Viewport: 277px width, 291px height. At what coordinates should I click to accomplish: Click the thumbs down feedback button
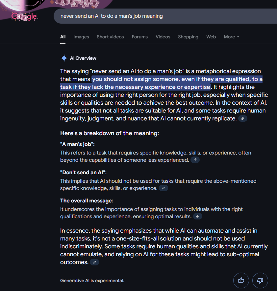tap(260, 281)
